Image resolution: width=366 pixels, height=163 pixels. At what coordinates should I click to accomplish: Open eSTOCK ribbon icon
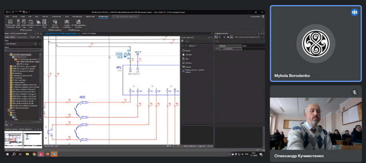[x=38, y=23]
